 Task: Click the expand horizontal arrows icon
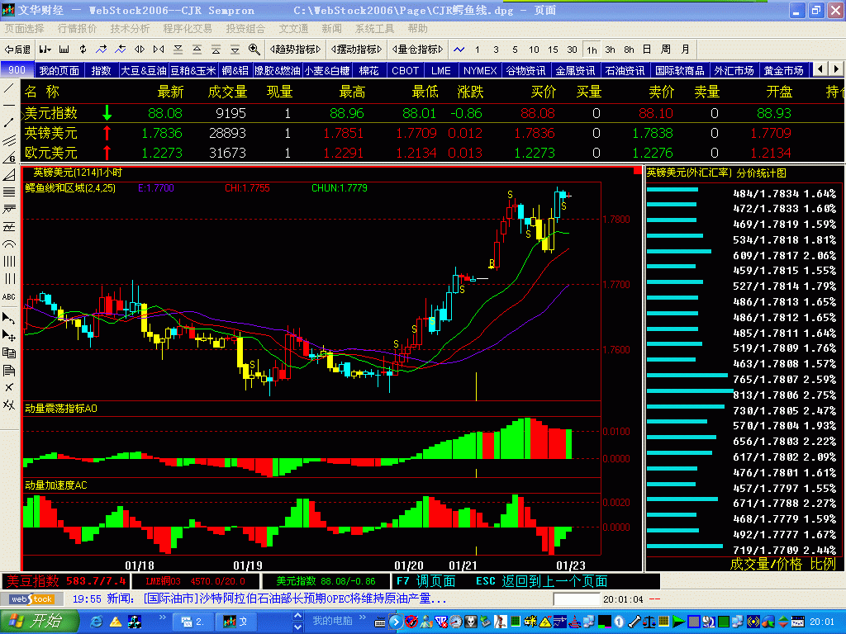click(140, 50)
